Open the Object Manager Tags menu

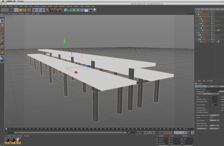pyautogui.click(x=218, y=9)
